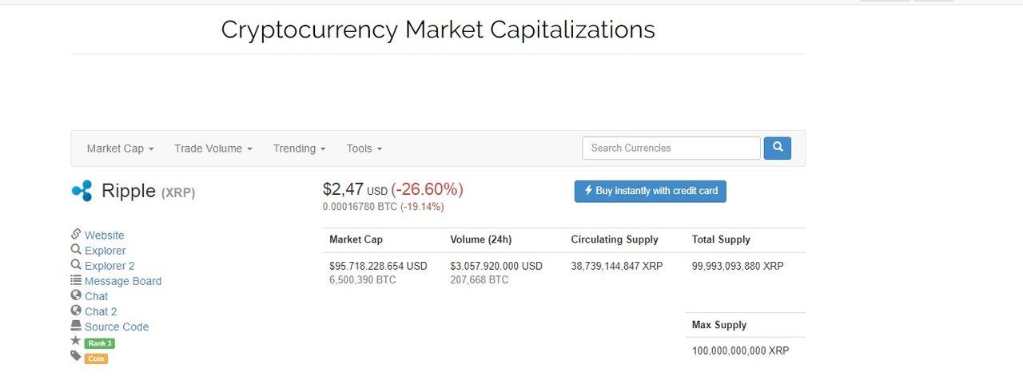The width and height of the screenshot is (1023, 384).
Task: Open the Trade Volume dropdown menu
Action: pyautogui.click(x=213, y=148)
